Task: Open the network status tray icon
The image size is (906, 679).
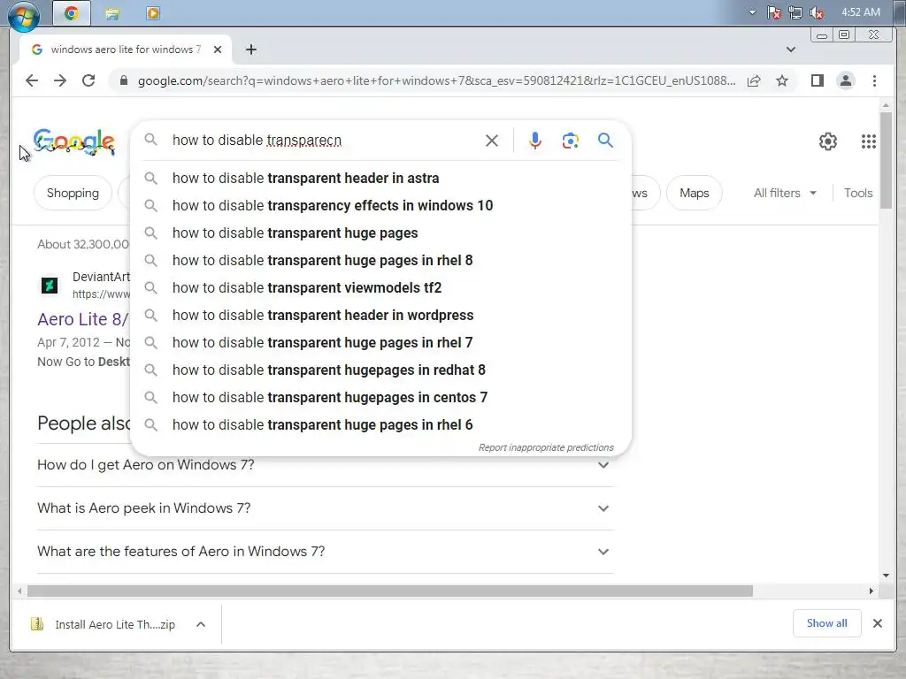Action: (795, 12)
